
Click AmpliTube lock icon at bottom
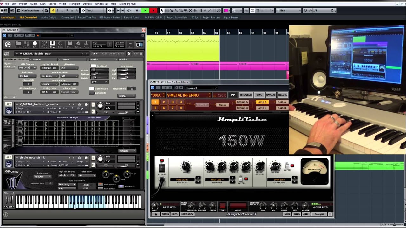156,214
